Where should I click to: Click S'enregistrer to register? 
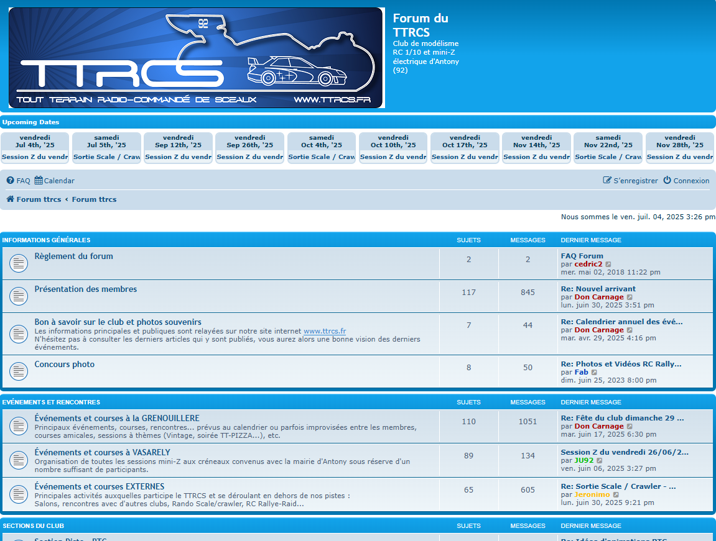click(x=636, y=181)
